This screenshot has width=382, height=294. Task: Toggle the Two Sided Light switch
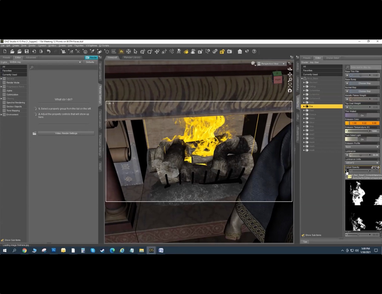coord(362,139)
